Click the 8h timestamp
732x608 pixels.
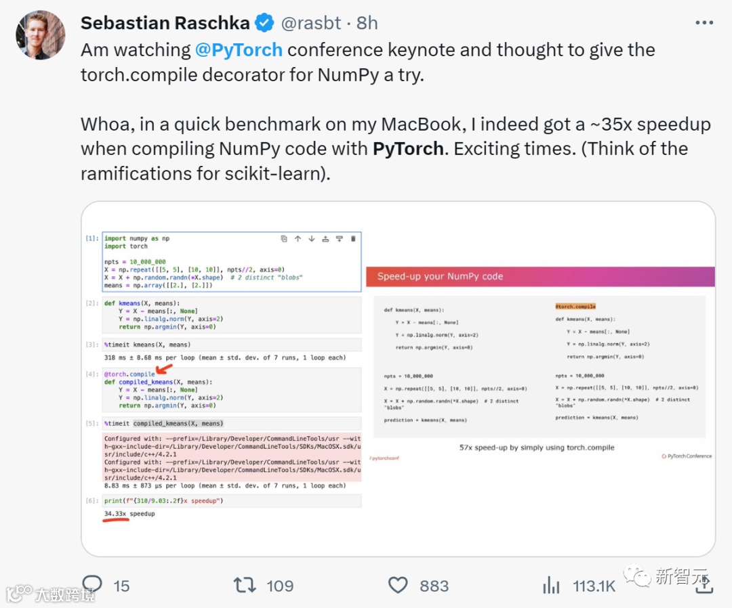tap(367, 23)
